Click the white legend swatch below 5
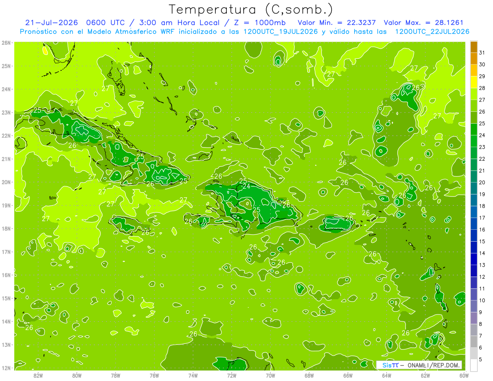This screenshot has width=493, height=381. (x=474, y=365)
